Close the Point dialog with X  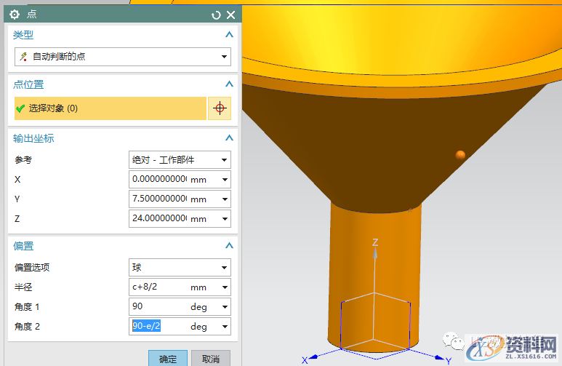230,15
